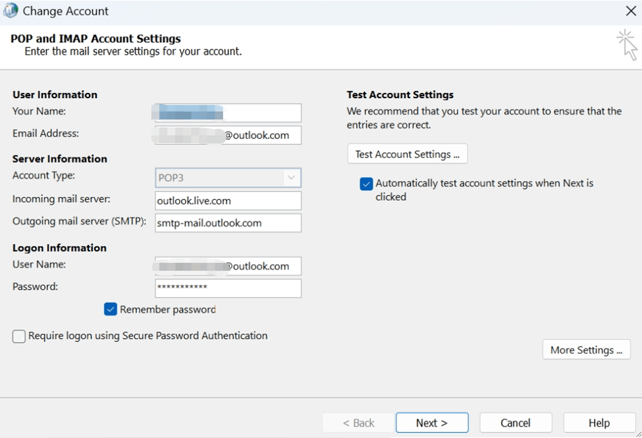
Task: Focus the Password field
Action: [x=228, y=288]
